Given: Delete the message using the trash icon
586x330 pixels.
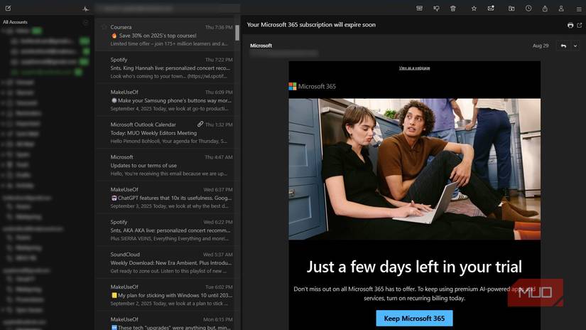Looking at the screenshot, I should 452,9.
